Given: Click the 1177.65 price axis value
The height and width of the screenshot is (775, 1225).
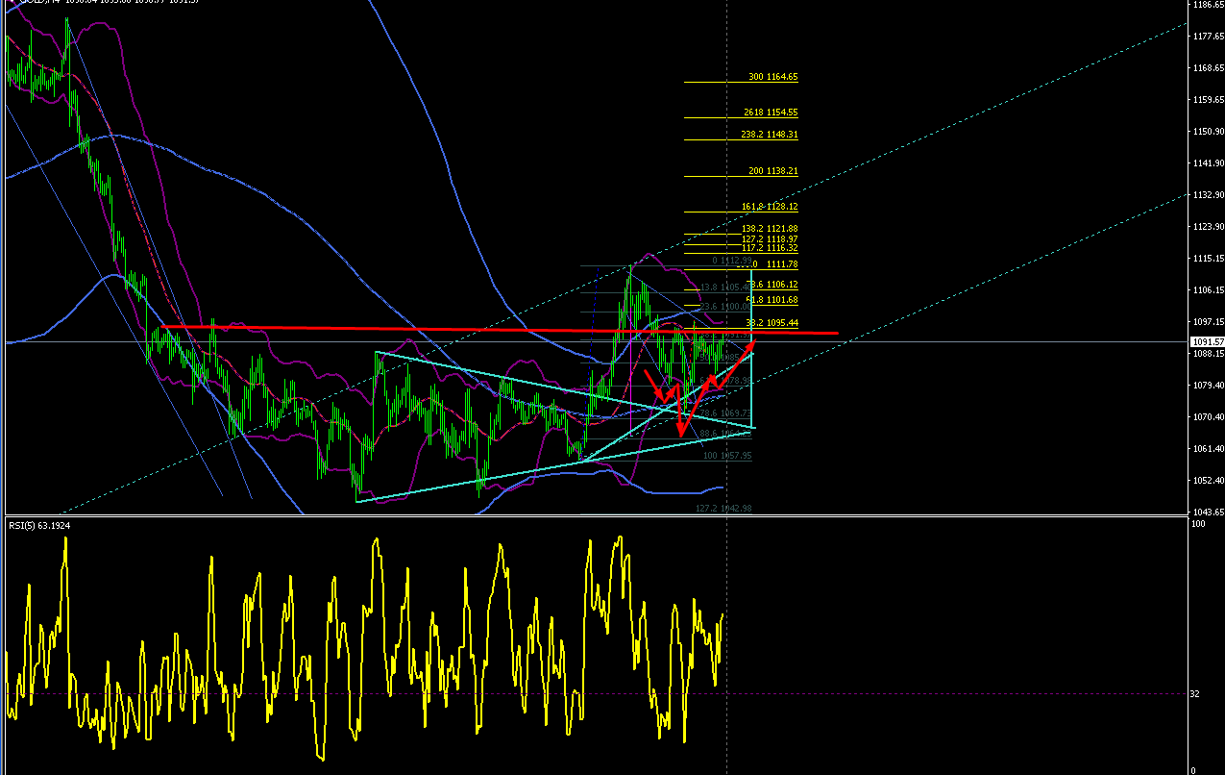Looking at the screenshot, I should pyautogui.click(x=1208, y=37).
